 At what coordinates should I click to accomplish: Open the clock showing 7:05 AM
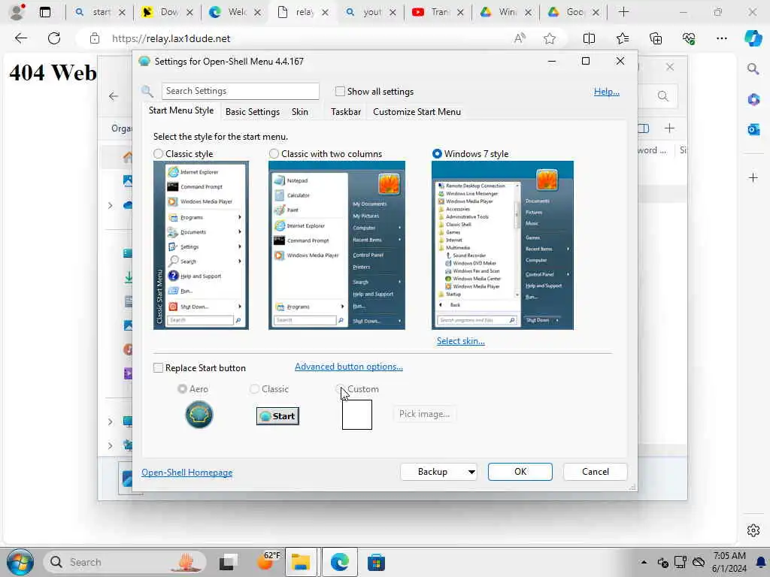point(729,562)
